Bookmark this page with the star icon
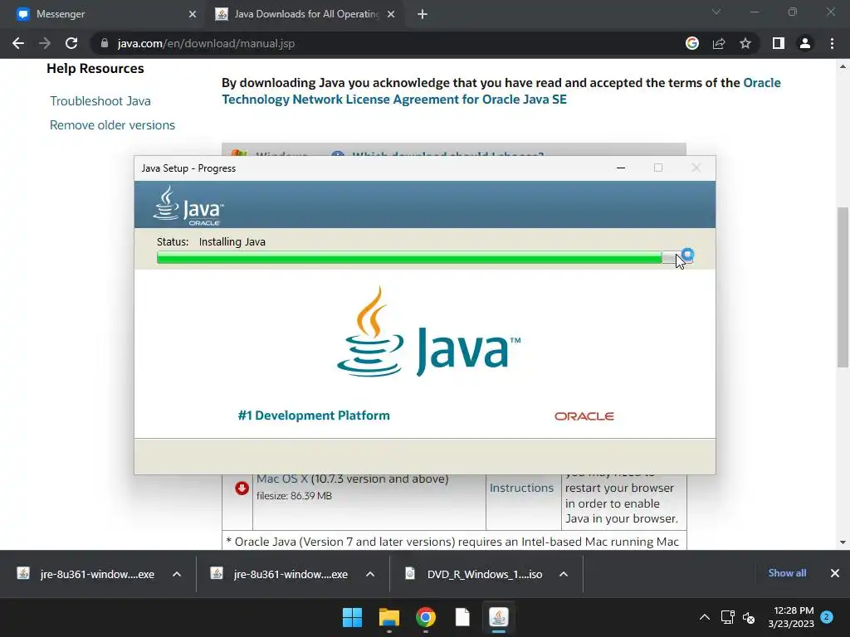 point(745,43)
